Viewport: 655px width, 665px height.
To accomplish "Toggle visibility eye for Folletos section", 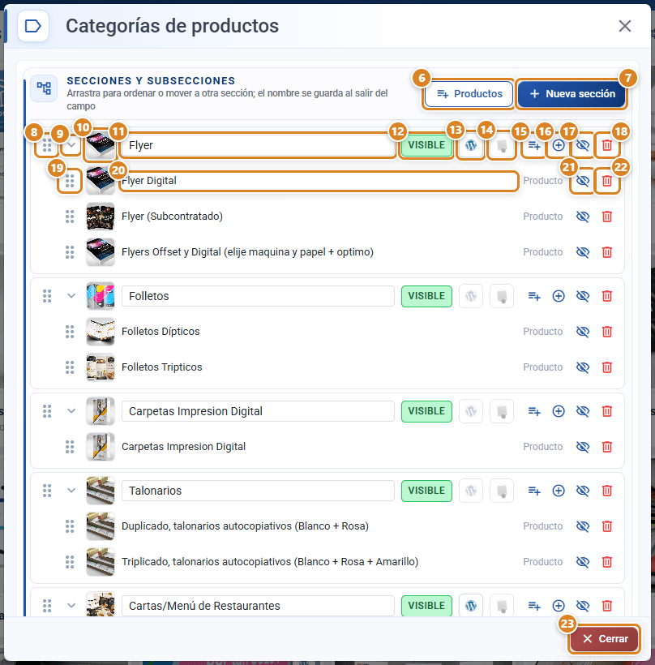I will (583, 296).
